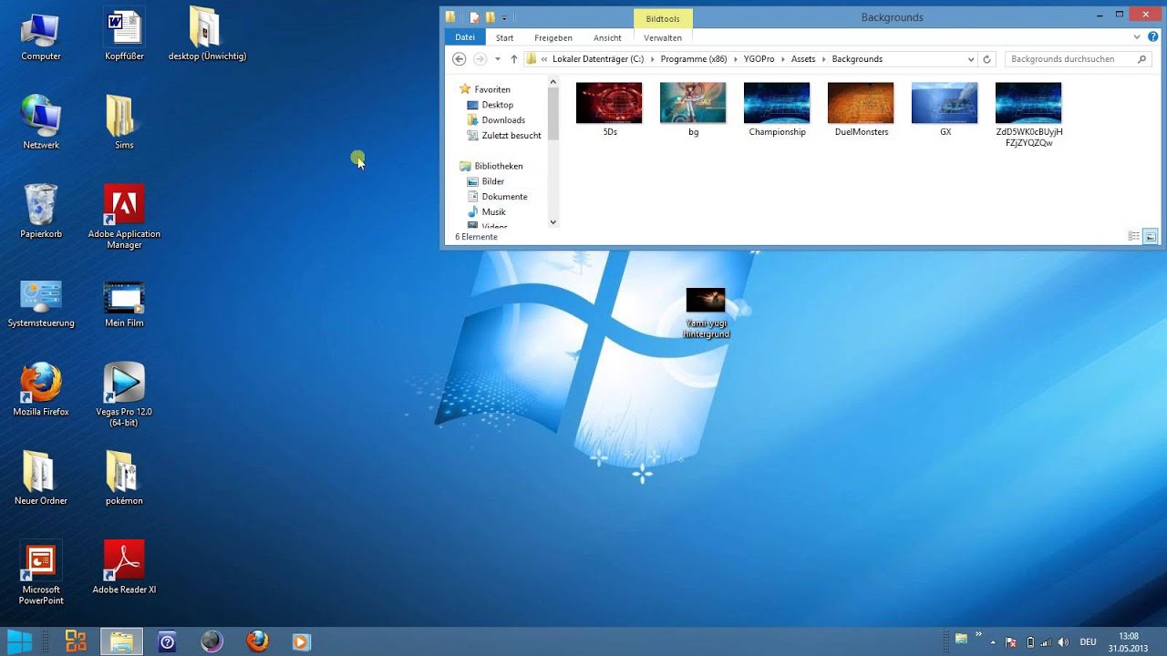Open the Systemsteuerung desktop icon
1167x656 pixels.
point(41,302)
